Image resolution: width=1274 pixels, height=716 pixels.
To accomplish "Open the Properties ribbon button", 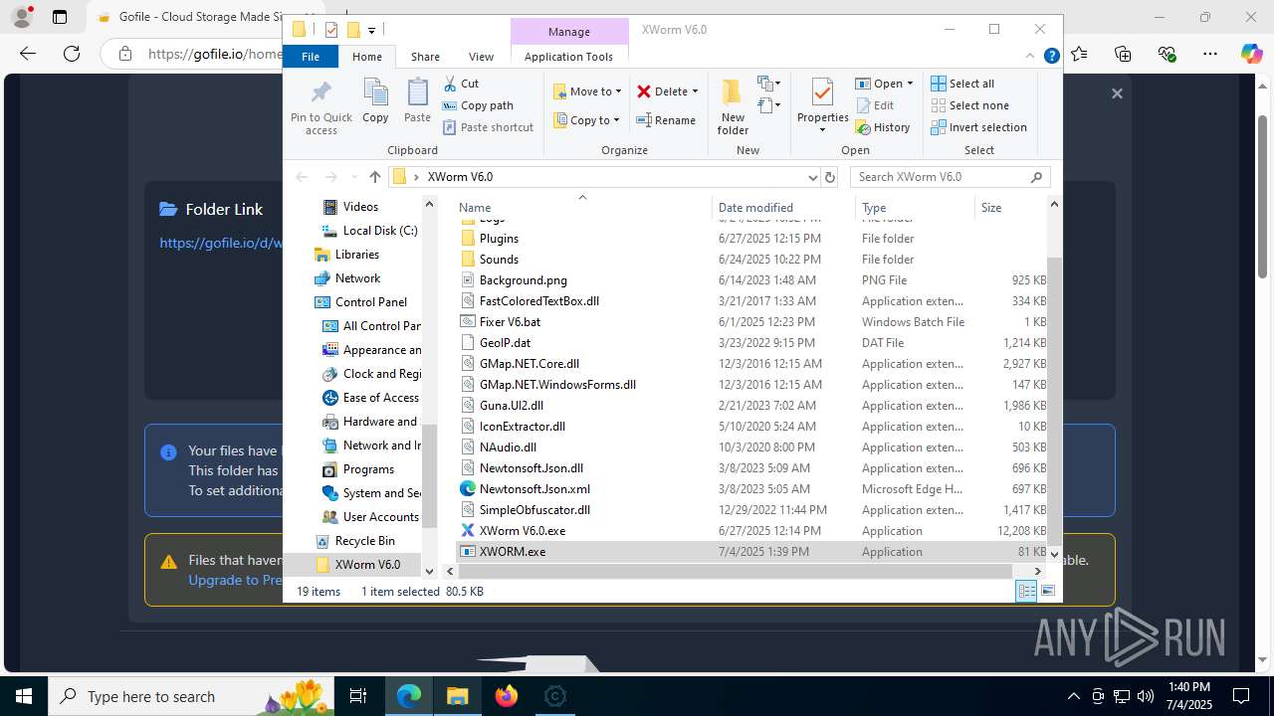I will click(x=822, y=105).
